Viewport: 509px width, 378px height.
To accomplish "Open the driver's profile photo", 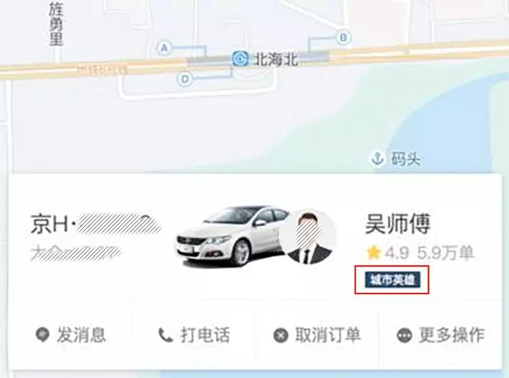I will coord(308,237).
